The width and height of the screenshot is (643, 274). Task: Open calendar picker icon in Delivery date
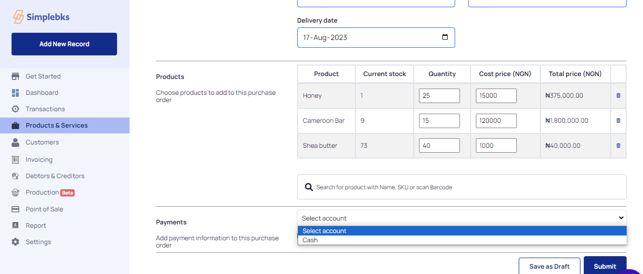point(445,37)
